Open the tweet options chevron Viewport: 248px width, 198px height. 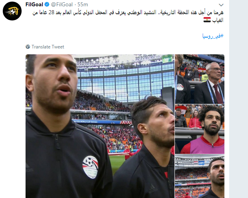221,5
